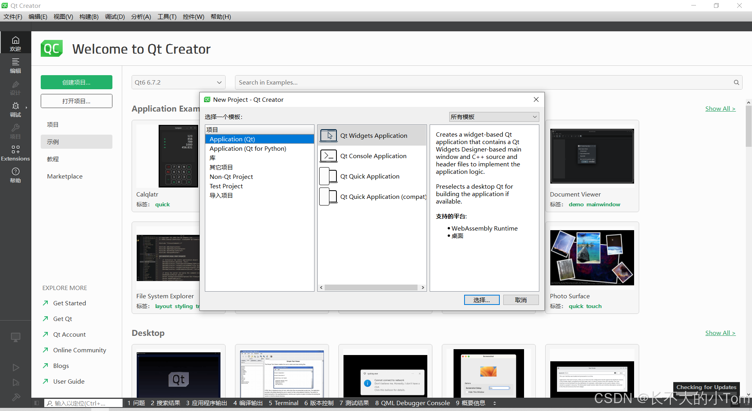The width and height of the screenshot is (752, 411).
Task: Select the Qt Quick Application template
Action: click(372, 176)
